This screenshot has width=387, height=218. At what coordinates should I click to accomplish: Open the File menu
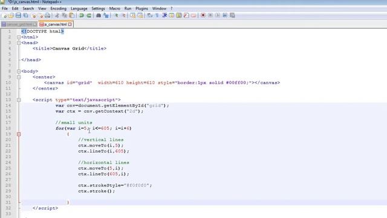pos(5,8)
